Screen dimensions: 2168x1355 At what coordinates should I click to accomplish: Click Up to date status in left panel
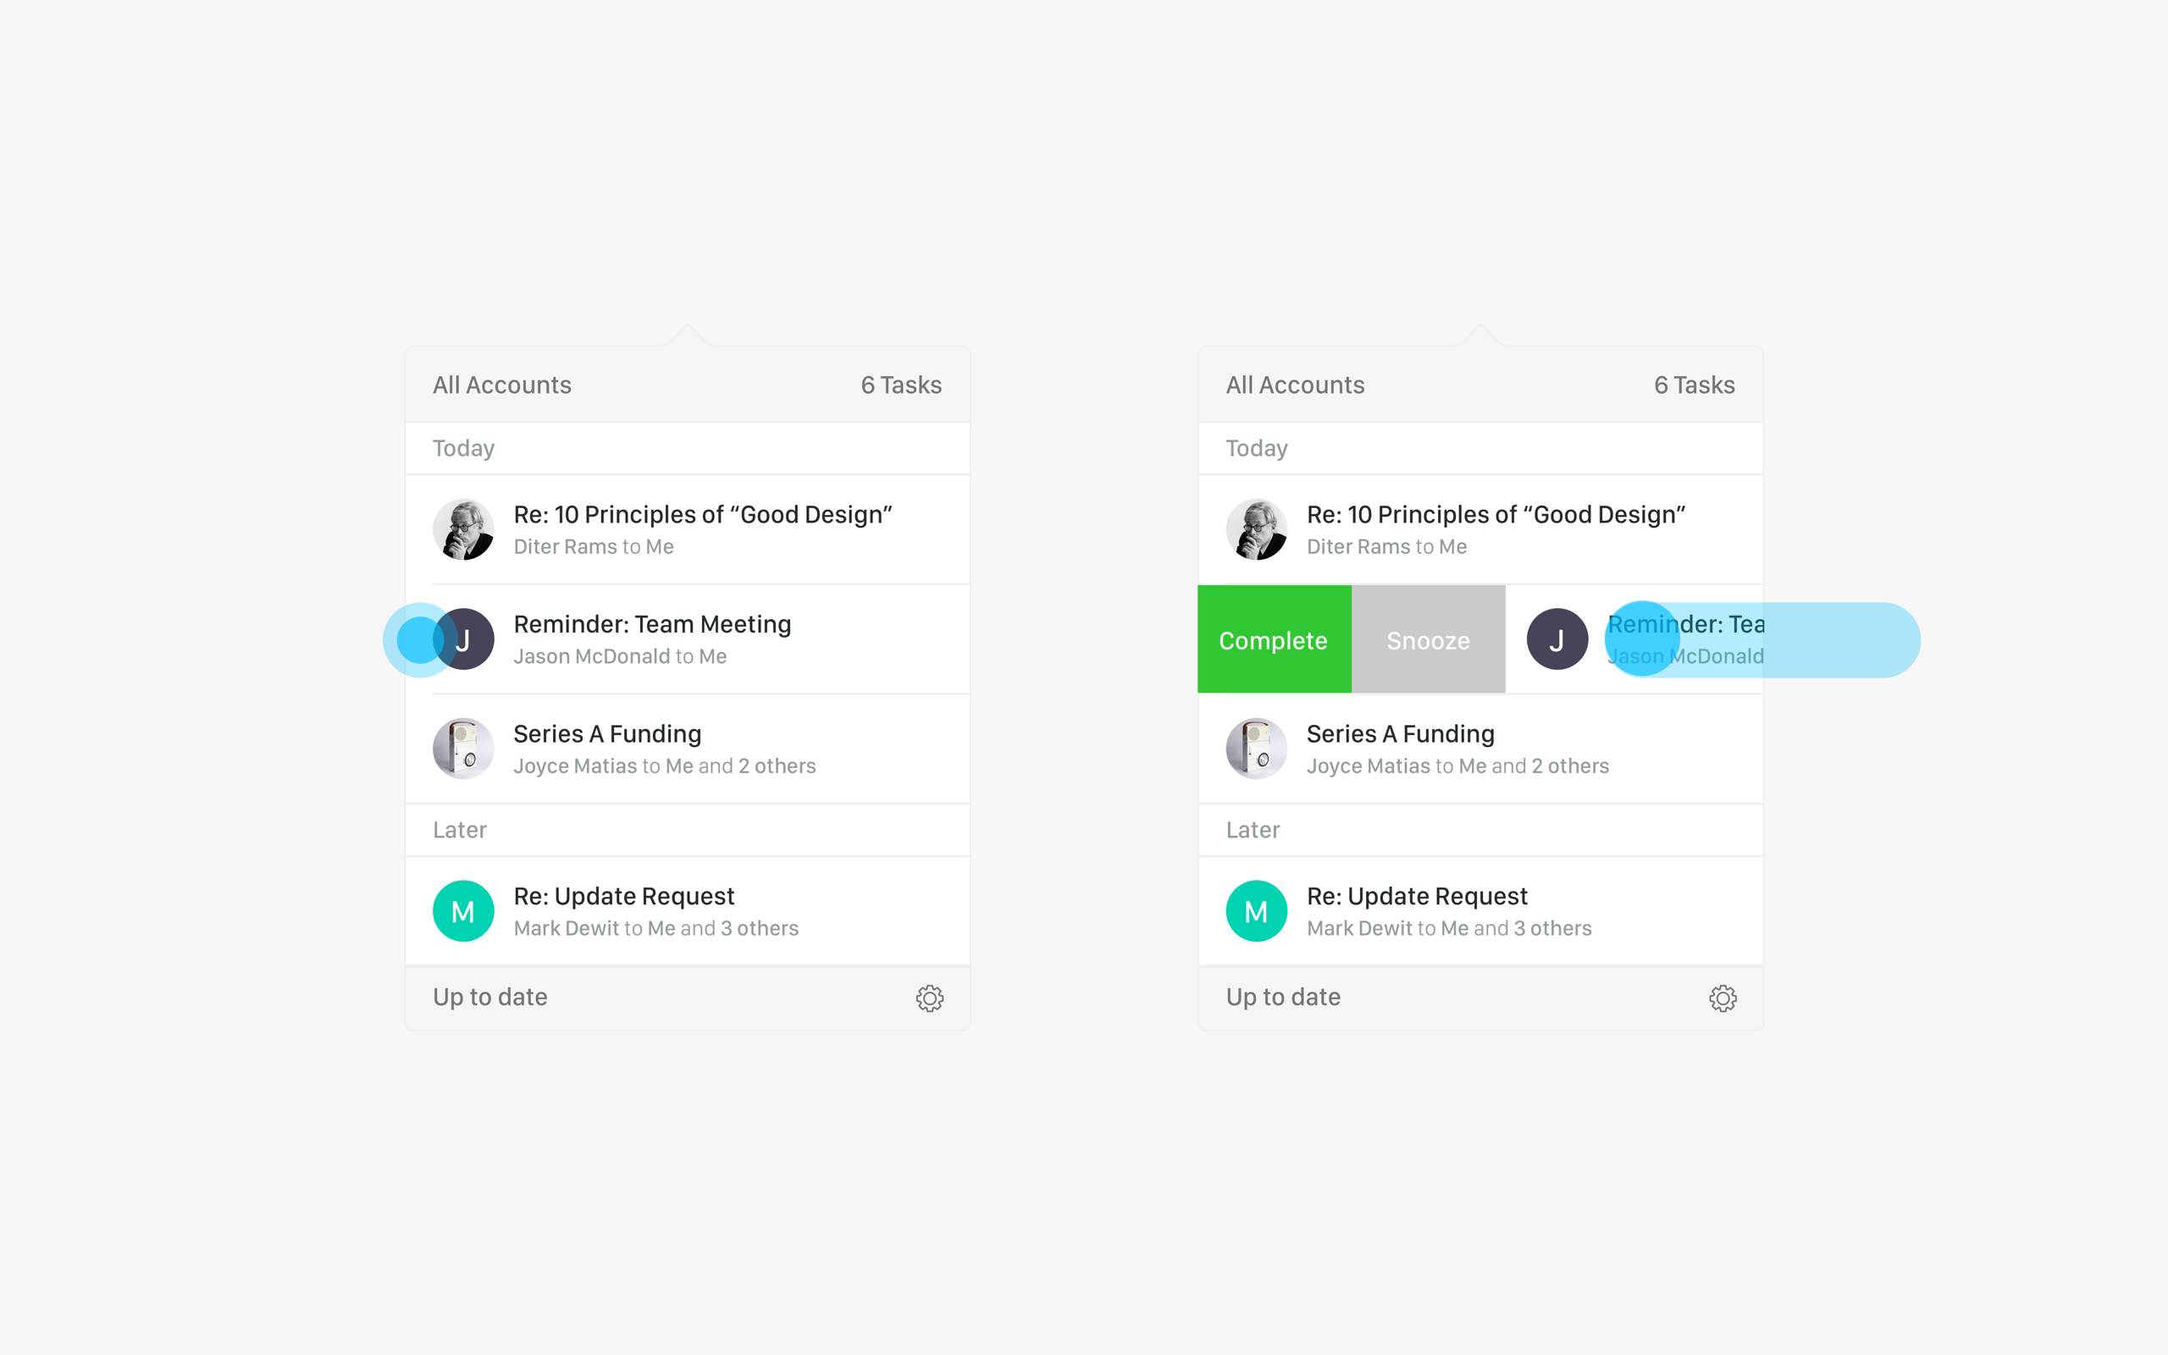click(490, 998)
